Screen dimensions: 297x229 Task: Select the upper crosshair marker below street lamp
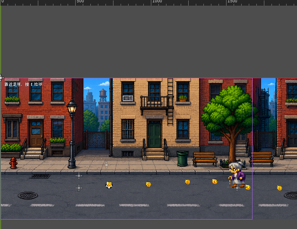point(79,176)
